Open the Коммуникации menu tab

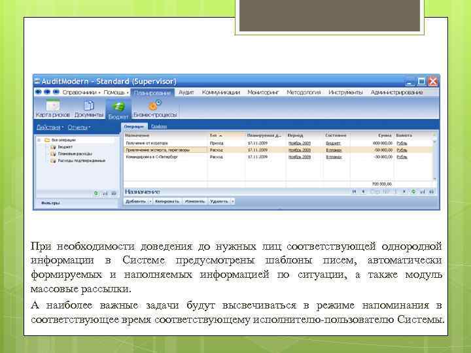pos(221,92)
